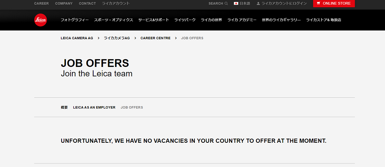
Task: Go to the COMPANY top link
Action: [64, 3]
